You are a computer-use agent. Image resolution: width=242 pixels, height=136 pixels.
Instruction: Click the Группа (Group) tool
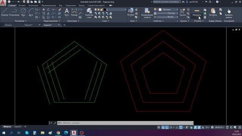183,12
